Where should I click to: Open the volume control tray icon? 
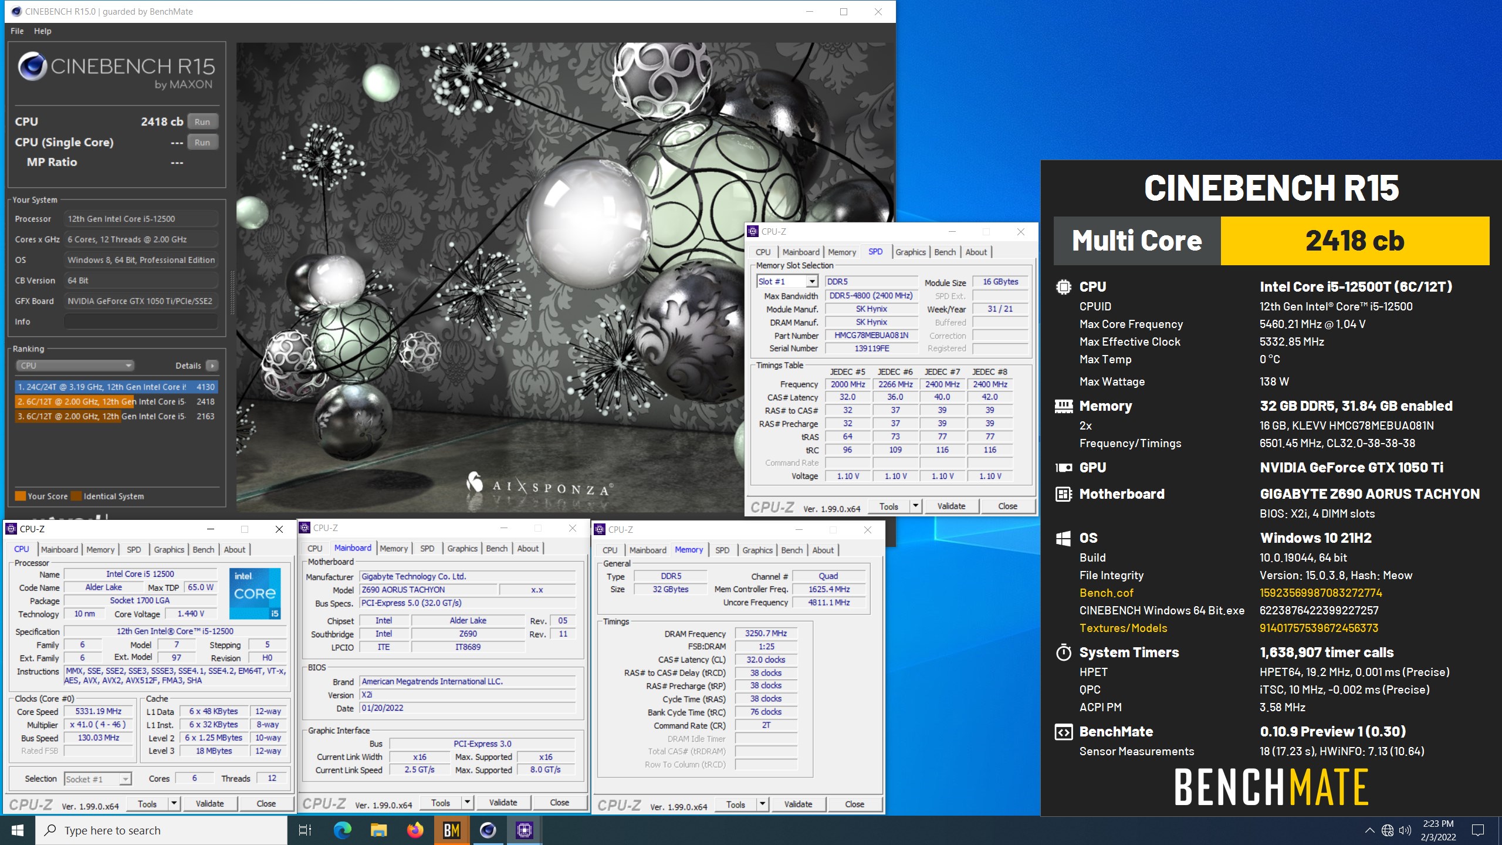[x=1405, y=830]
